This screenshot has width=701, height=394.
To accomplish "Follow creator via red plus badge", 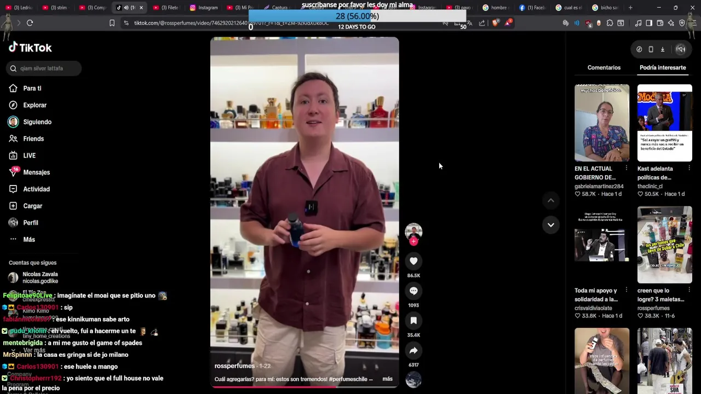I will [x=413, y=241].
